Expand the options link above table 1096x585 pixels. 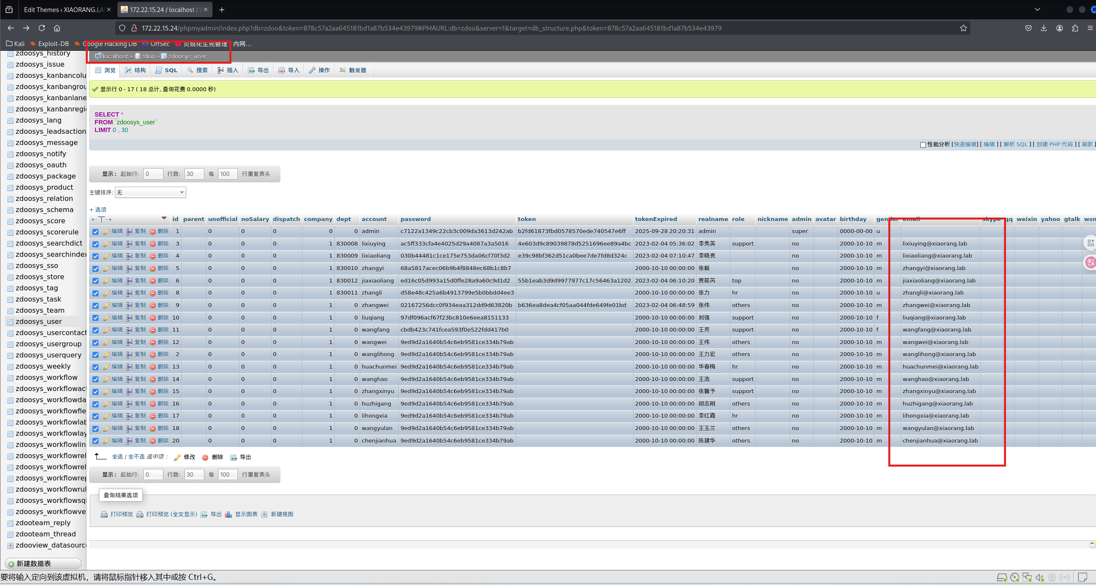click(x=98, y=209)
